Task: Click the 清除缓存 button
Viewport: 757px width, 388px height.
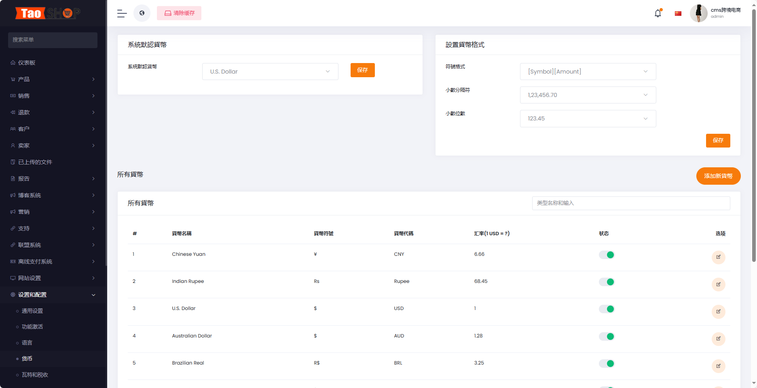Action: click(x=179, y=13)
